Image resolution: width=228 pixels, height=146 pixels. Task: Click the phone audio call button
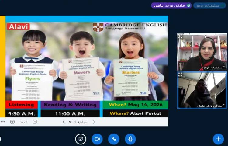(114, 139)
